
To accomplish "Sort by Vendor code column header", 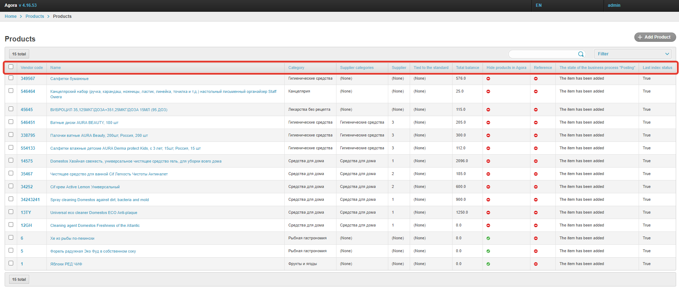I will [x=31, y=68].
